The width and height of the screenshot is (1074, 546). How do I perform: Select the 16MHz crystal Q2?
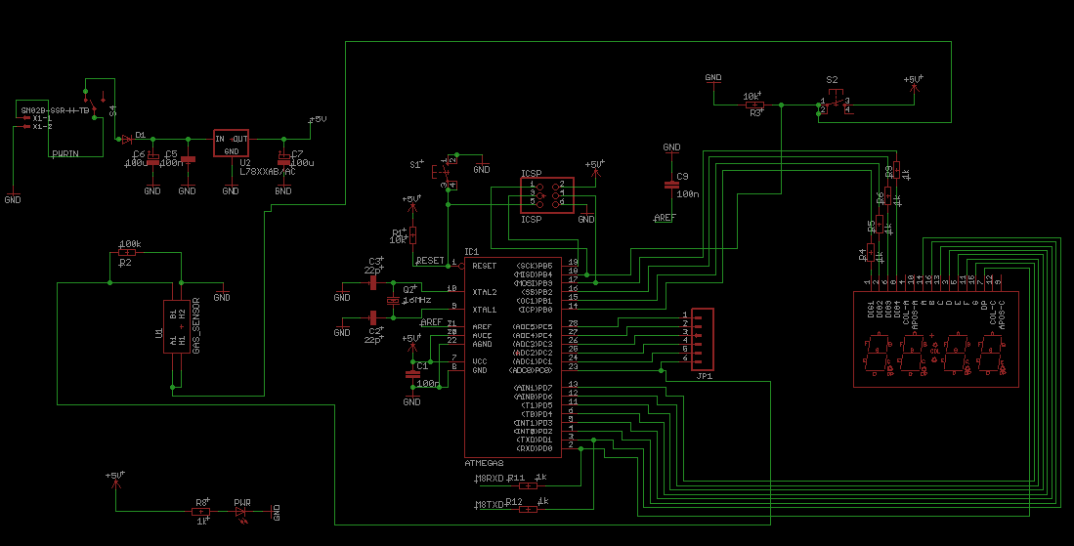(393, 300)
